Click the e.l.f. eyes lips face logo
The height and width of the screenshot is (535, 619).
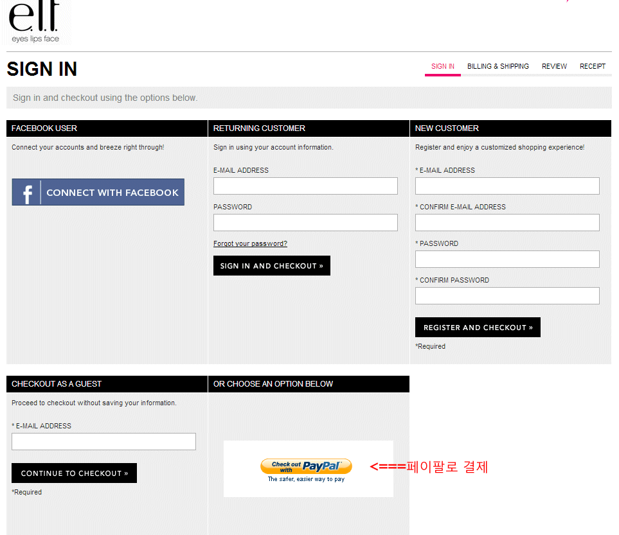pos(35,22)
